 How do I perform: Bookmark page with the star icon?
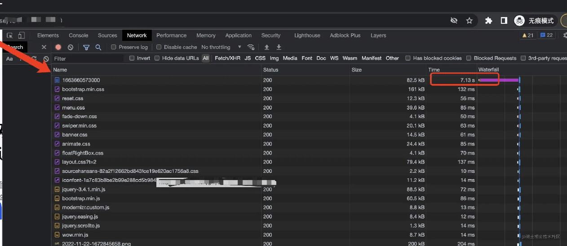(x=470, y=21)
